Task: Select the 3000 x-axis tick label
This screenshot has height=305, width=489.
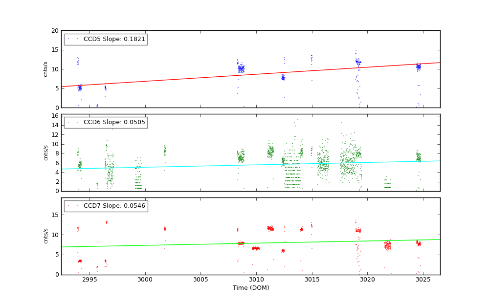Action: (145, 280)
